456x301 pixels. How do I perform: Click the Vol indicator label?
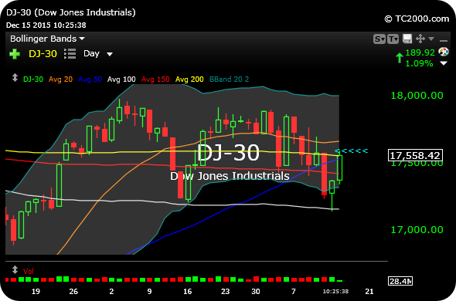click(x=29, y=272)
